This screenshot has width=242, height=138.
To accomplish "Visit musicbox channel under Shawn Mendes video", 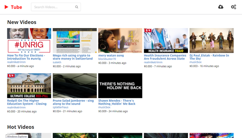I will point(104,107).
